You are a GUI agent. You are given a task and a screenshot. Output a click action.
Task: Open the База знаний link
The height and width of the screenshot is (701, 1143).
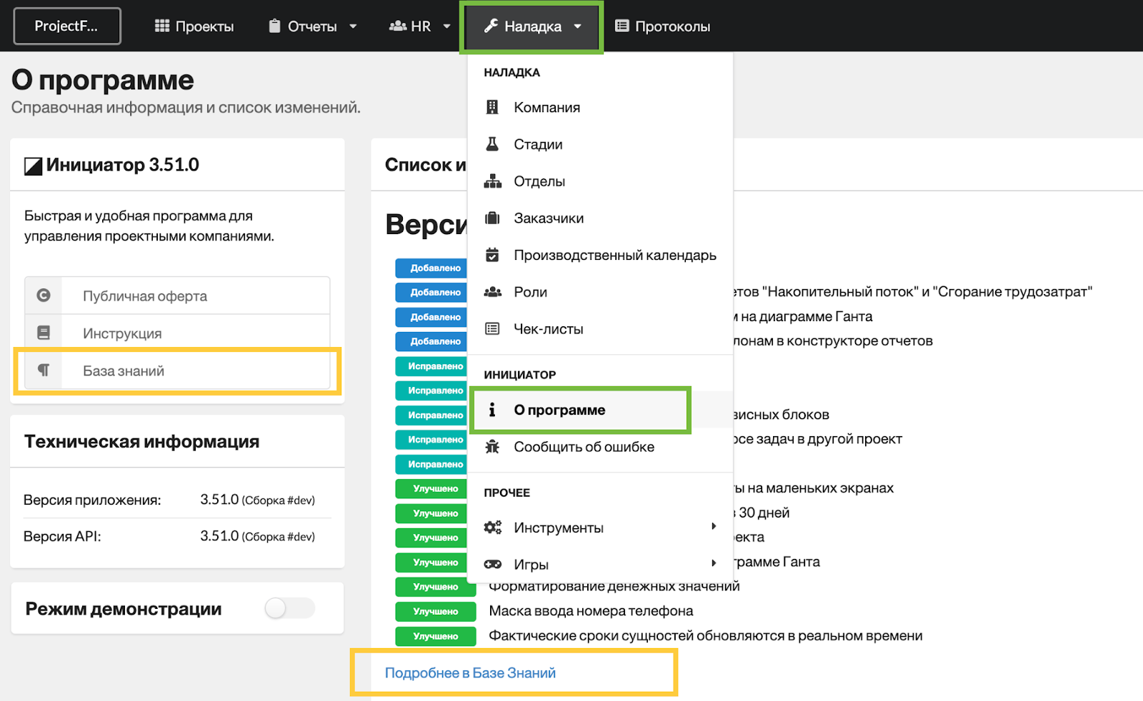point(177,370)
